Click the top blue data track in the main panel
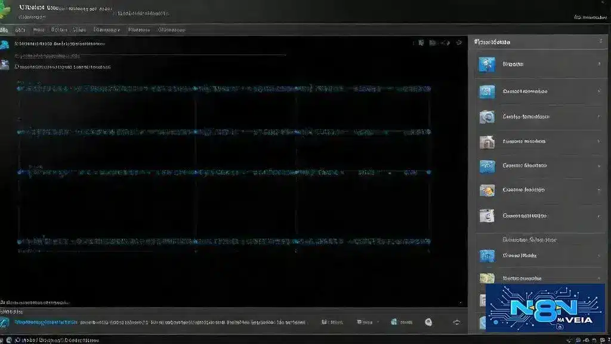The height and width of the screenshot is (344, 611). click(224, 88)
